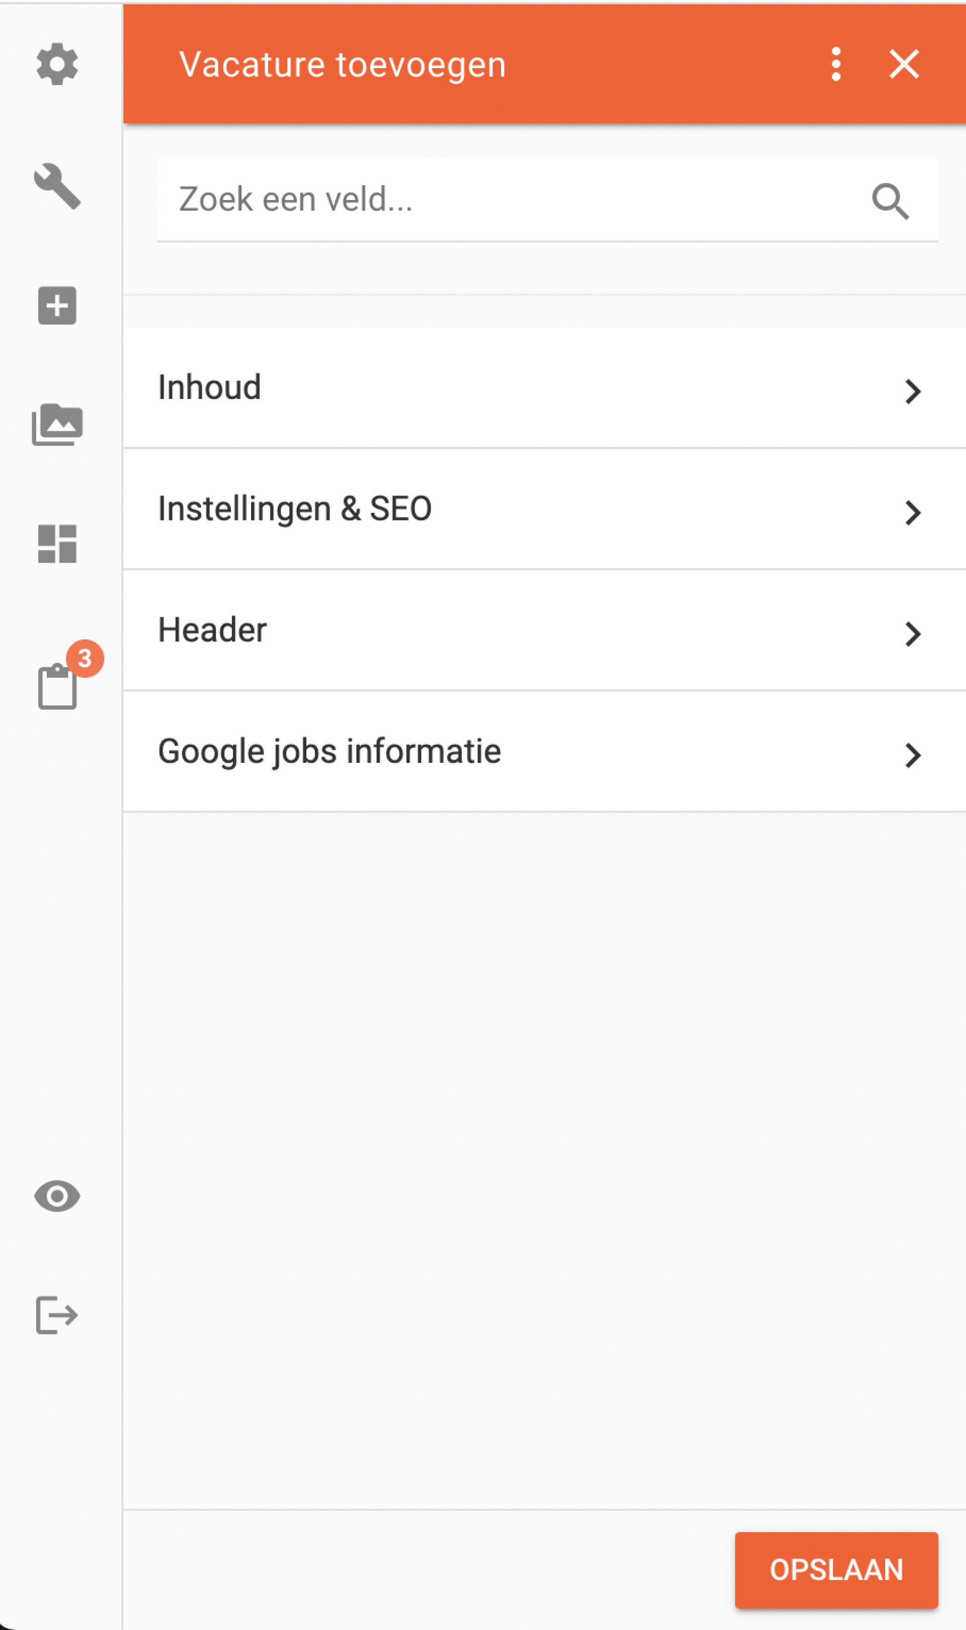Expand the Inhoud chevron
966x1630 pixels.
(913, 391)
